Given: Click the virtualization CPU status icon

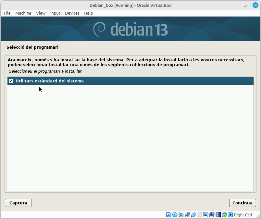Looking at the screenshot, I should pyautogui.click(x=218, y=215).
